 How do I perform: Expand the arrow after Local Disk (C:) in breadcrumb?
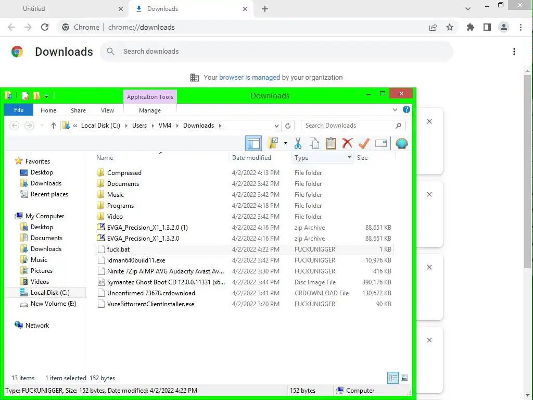click(126, 126)
